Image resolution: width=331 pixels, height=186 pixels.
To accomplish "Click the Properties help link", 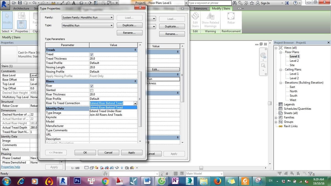I will tap(10, 167).
